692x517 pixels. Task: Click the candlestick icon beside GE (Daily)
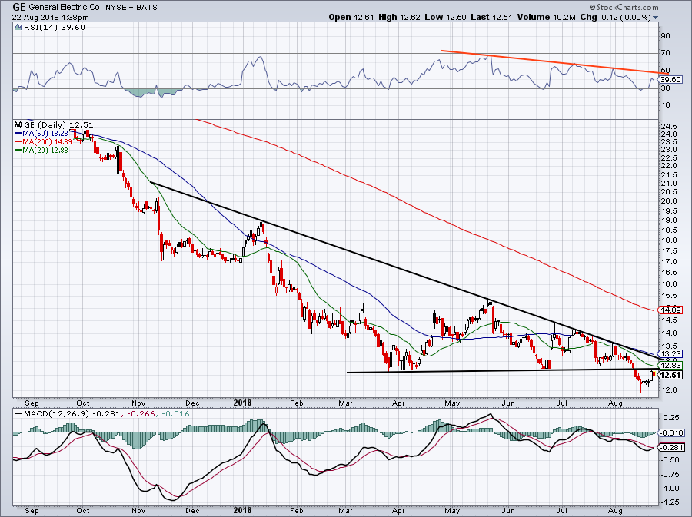(18, 125)
